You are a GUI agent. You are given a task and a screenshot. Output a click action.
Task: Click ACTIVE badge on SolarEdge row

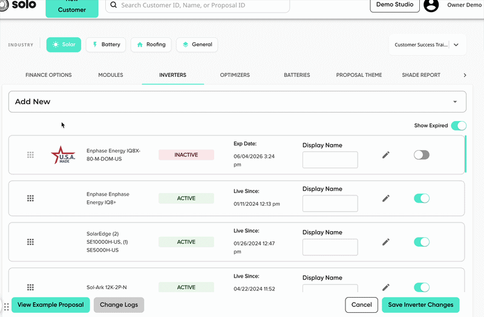click(x=186, y=242)
